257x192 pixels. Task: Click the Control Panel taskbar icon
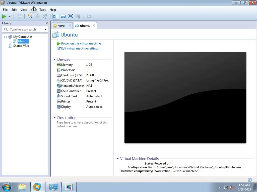pyautogui.click(x=53, y=187)
